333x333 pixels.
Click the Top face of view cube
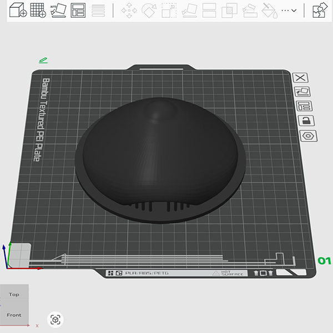point(14,295)
